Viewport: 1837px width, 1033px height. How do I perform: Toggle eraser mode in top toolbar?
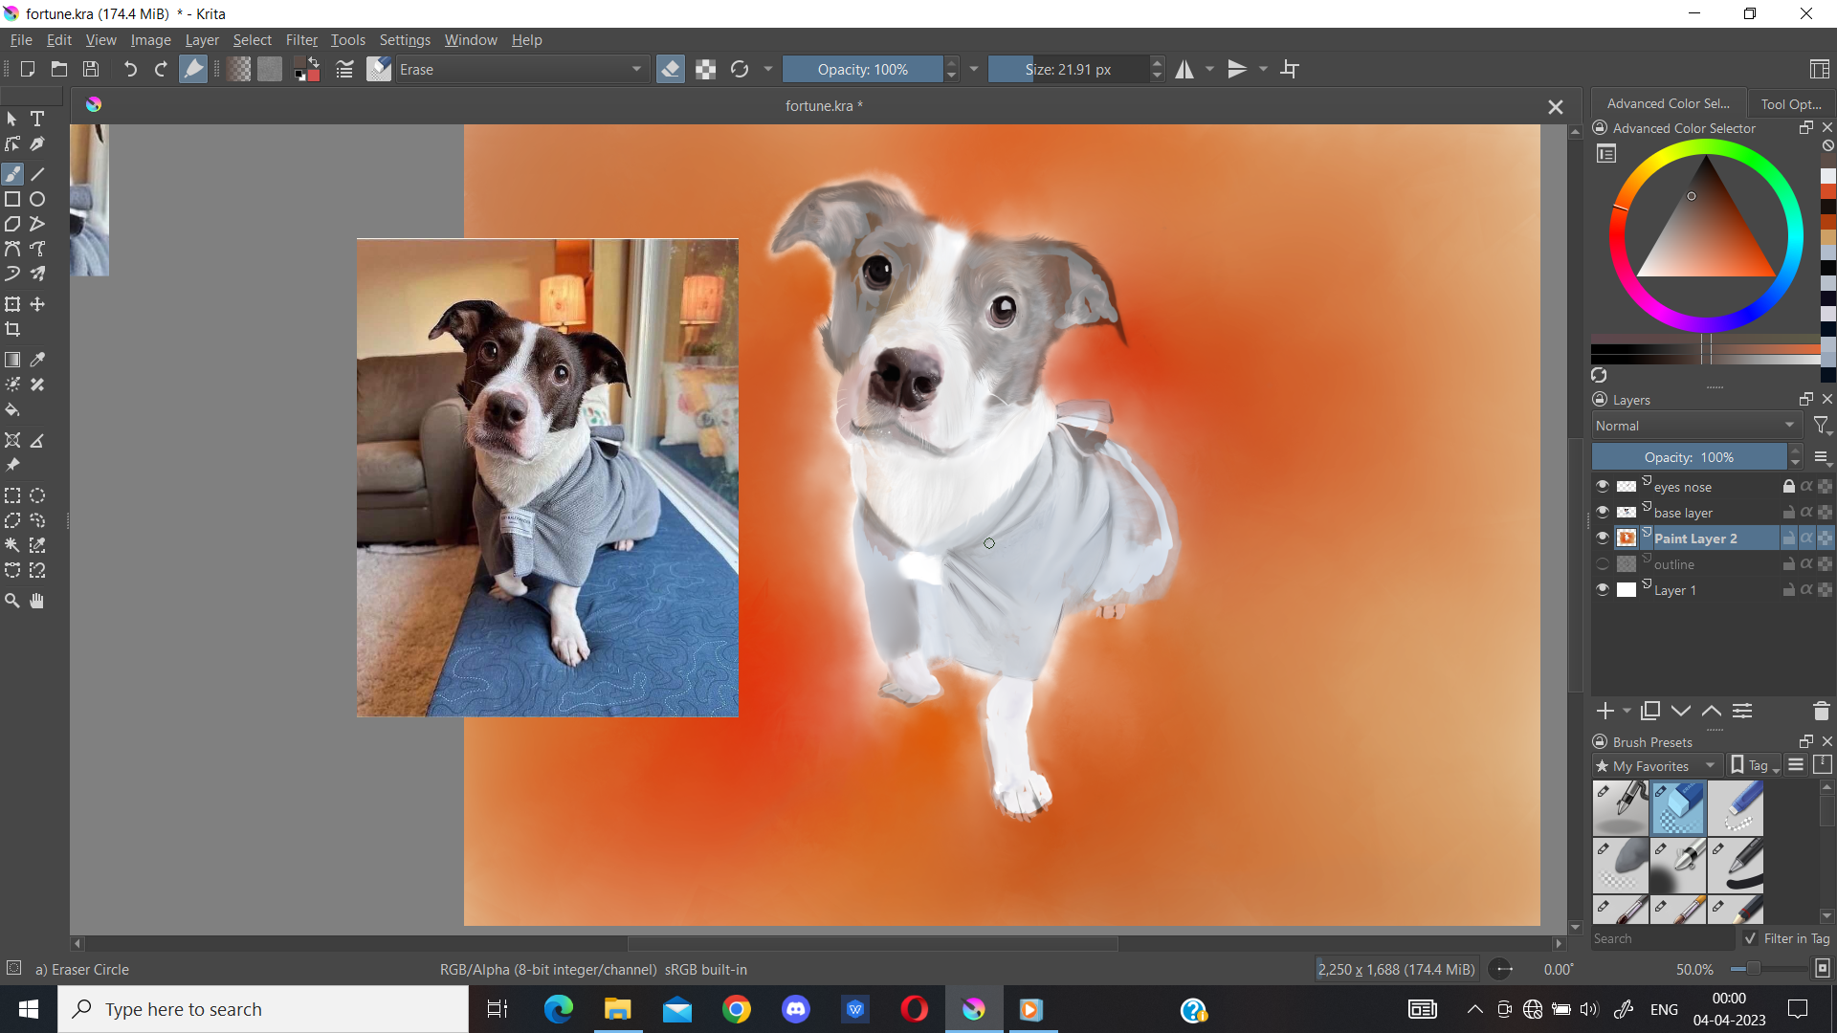(x=671, y=69)
